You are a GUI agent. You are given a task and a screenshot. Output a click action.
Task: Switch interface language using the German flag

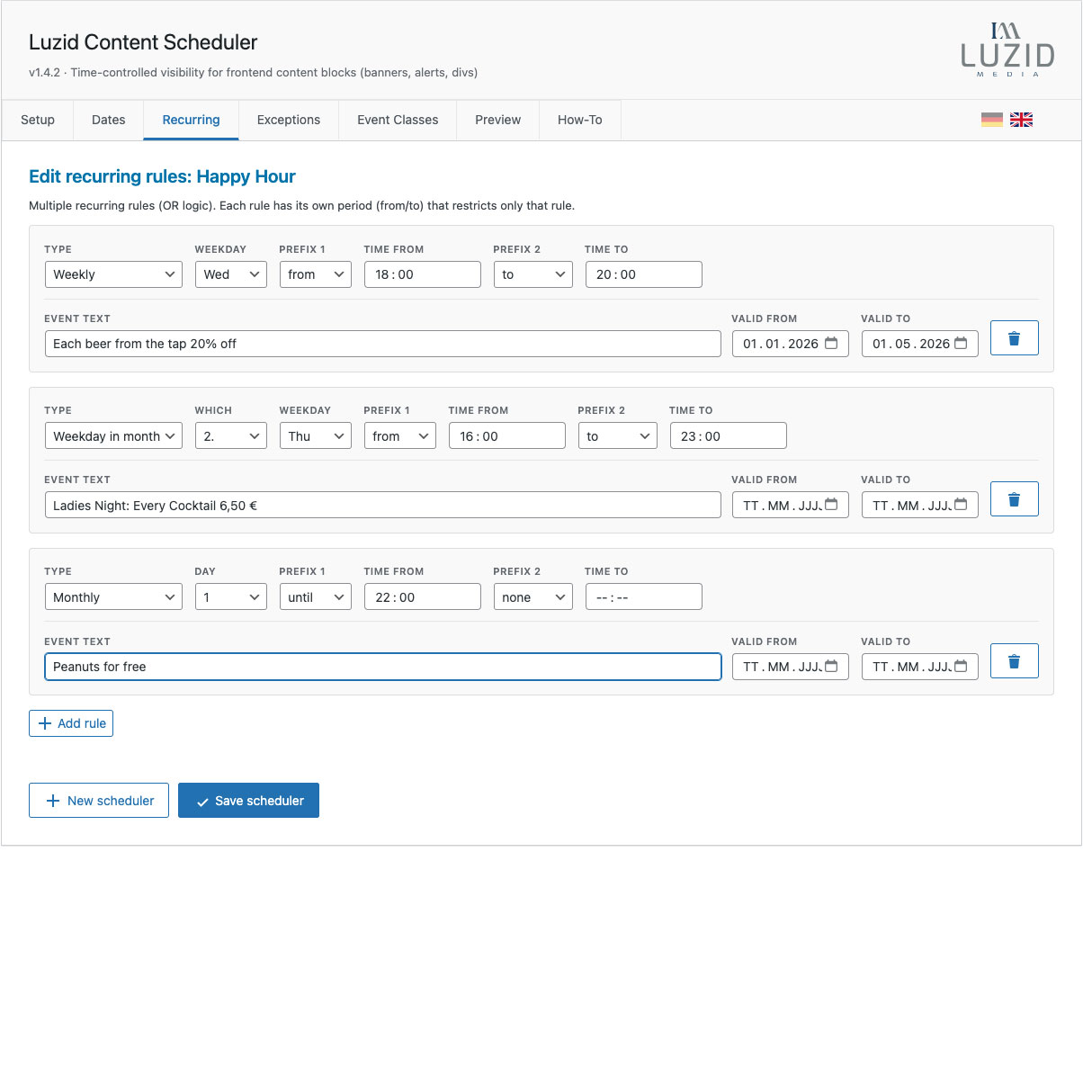click(x=992, y=118)
